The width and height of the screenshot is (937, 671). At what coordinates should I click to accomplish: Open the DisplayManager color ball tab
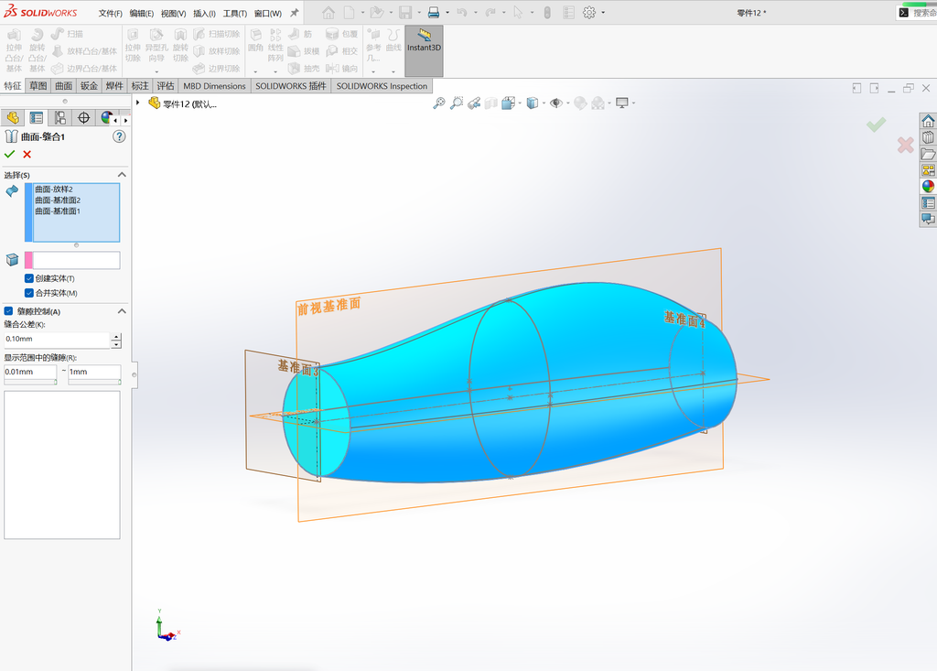point(106,118)
